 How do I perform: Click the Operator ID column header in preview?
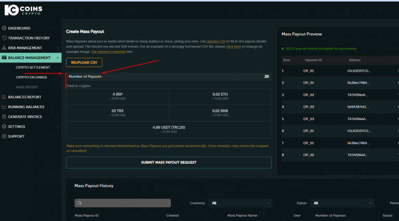click(313, 60)
